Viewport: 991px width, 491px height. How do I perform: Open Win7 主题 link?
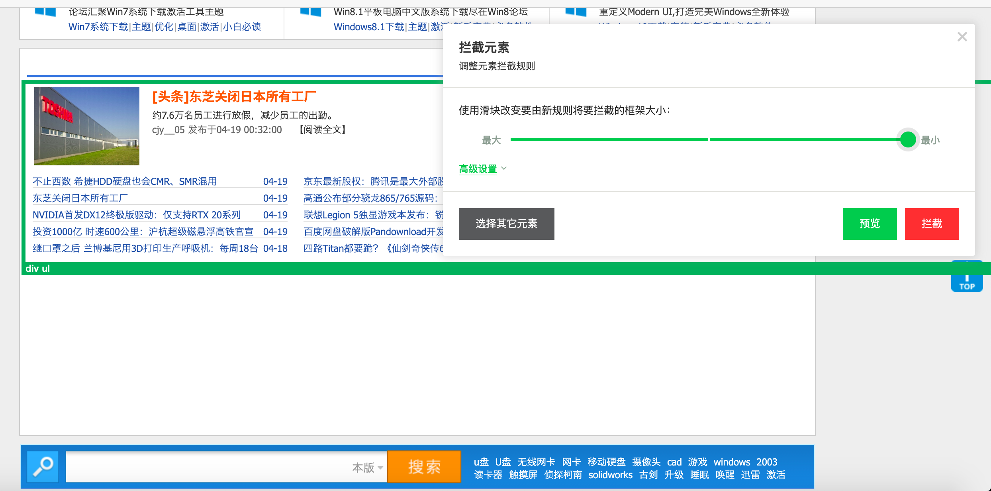[141, 27]
